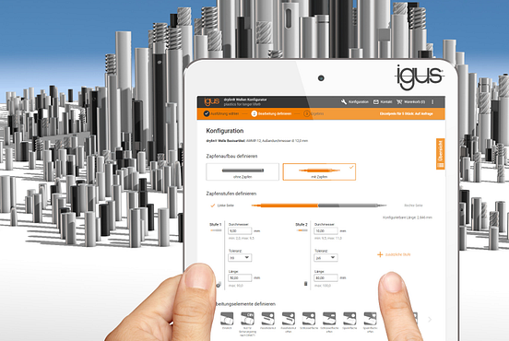This screenshot has width=509, height=341.
Task: Open Stufe 1 Toleranz dropdown
Action: [x=240, y=258]
